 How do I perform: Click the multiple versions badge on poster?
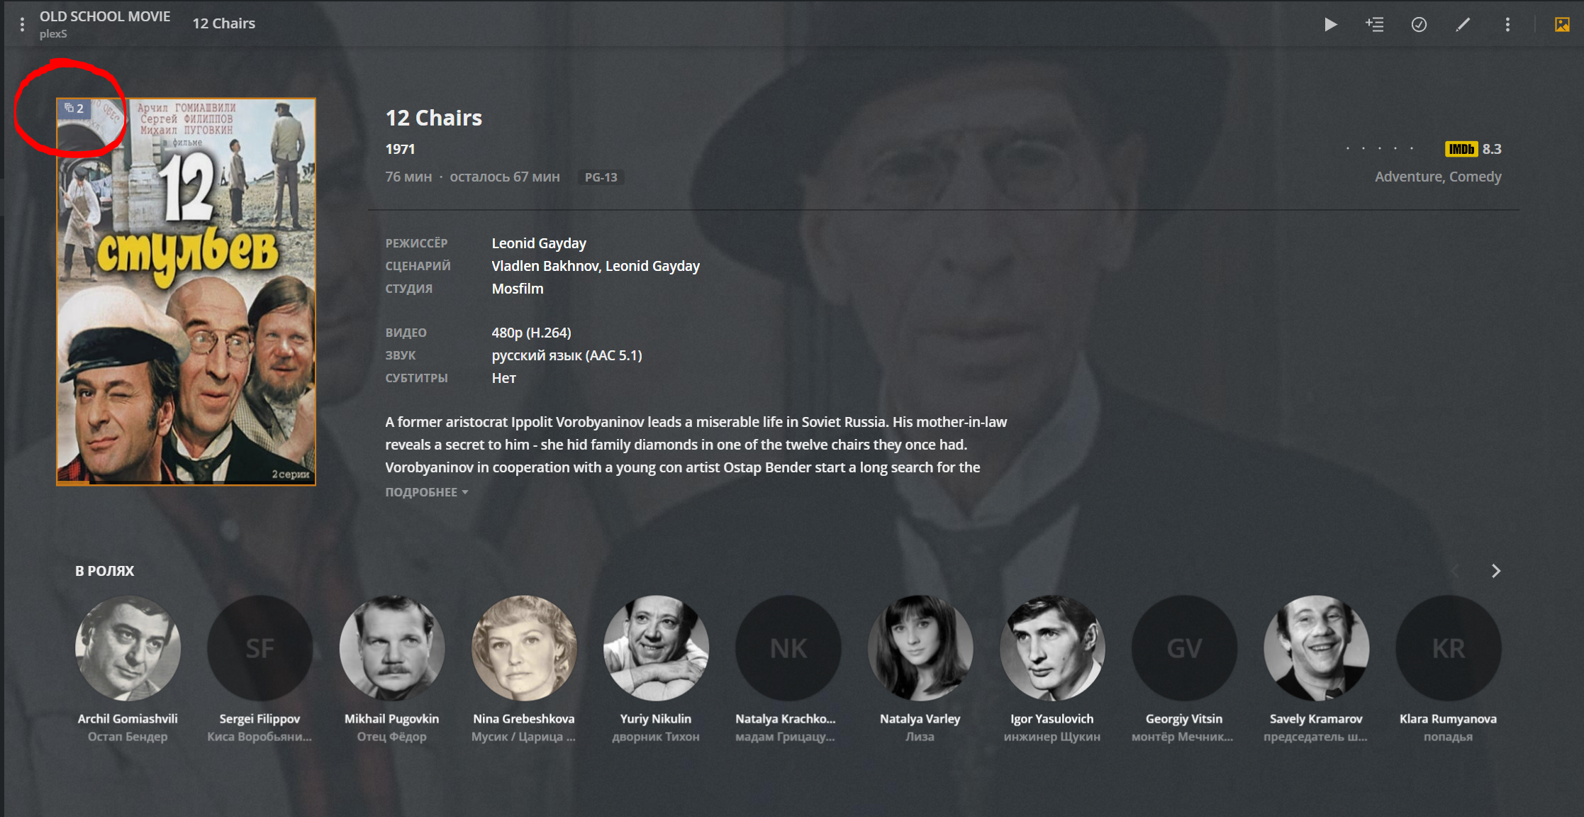coord(74,108)
